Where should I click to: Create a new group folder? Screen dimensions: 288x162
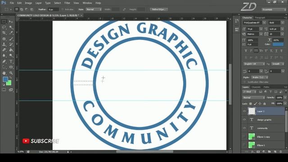click(269, 152)
